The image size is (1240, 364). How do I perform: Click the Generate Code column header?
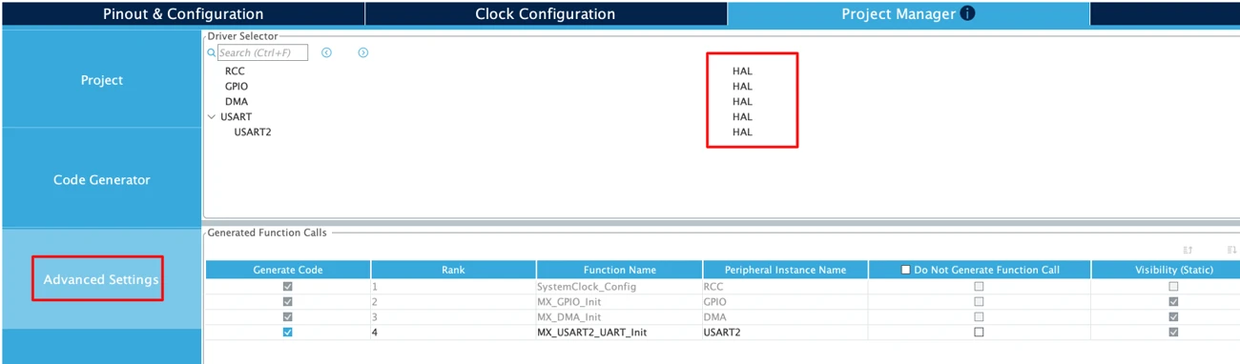(x=288, y=270)
